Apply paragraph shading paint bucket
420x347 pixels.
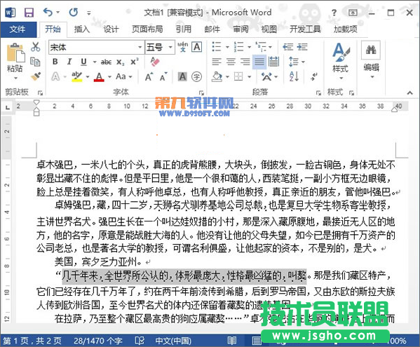(217, 77)
